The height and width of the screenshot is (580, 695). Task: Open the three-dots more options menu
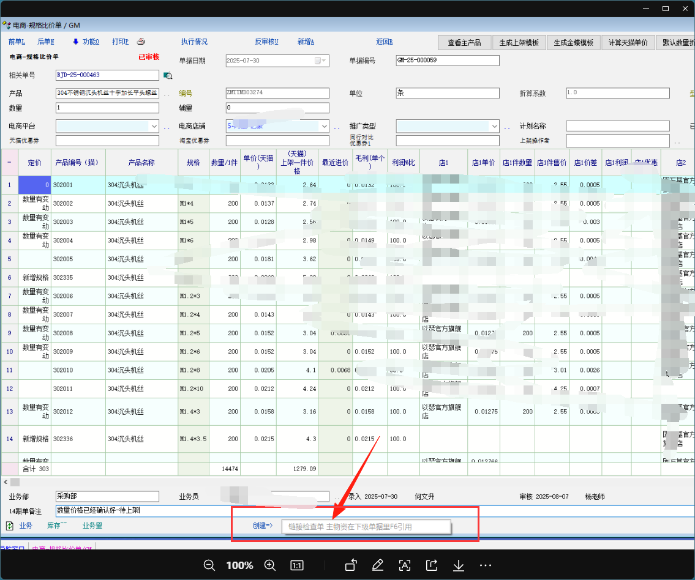pyautogui.click(x=486, y=565)
